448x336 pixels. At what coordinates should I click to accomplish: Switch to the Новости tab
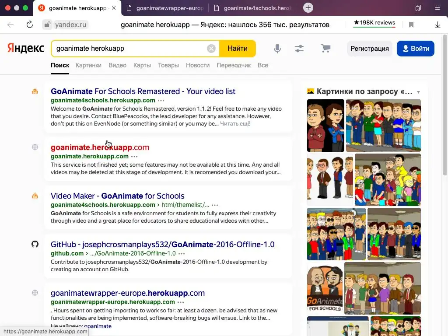tap(198, 65)
